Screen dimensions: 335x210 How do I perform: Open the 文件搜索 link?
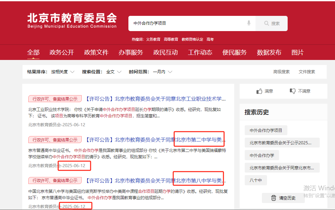pos(307,72)
